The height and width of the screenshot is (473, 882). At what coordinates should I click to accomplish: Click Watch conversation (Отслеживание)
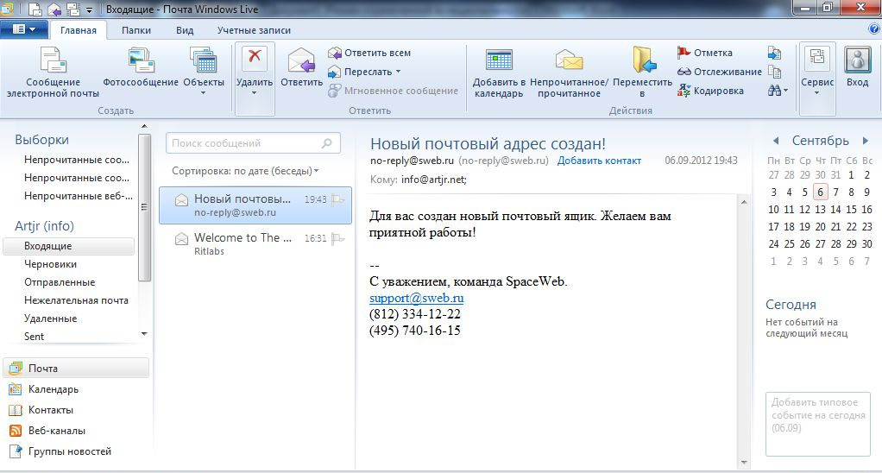tap(720, 72)
